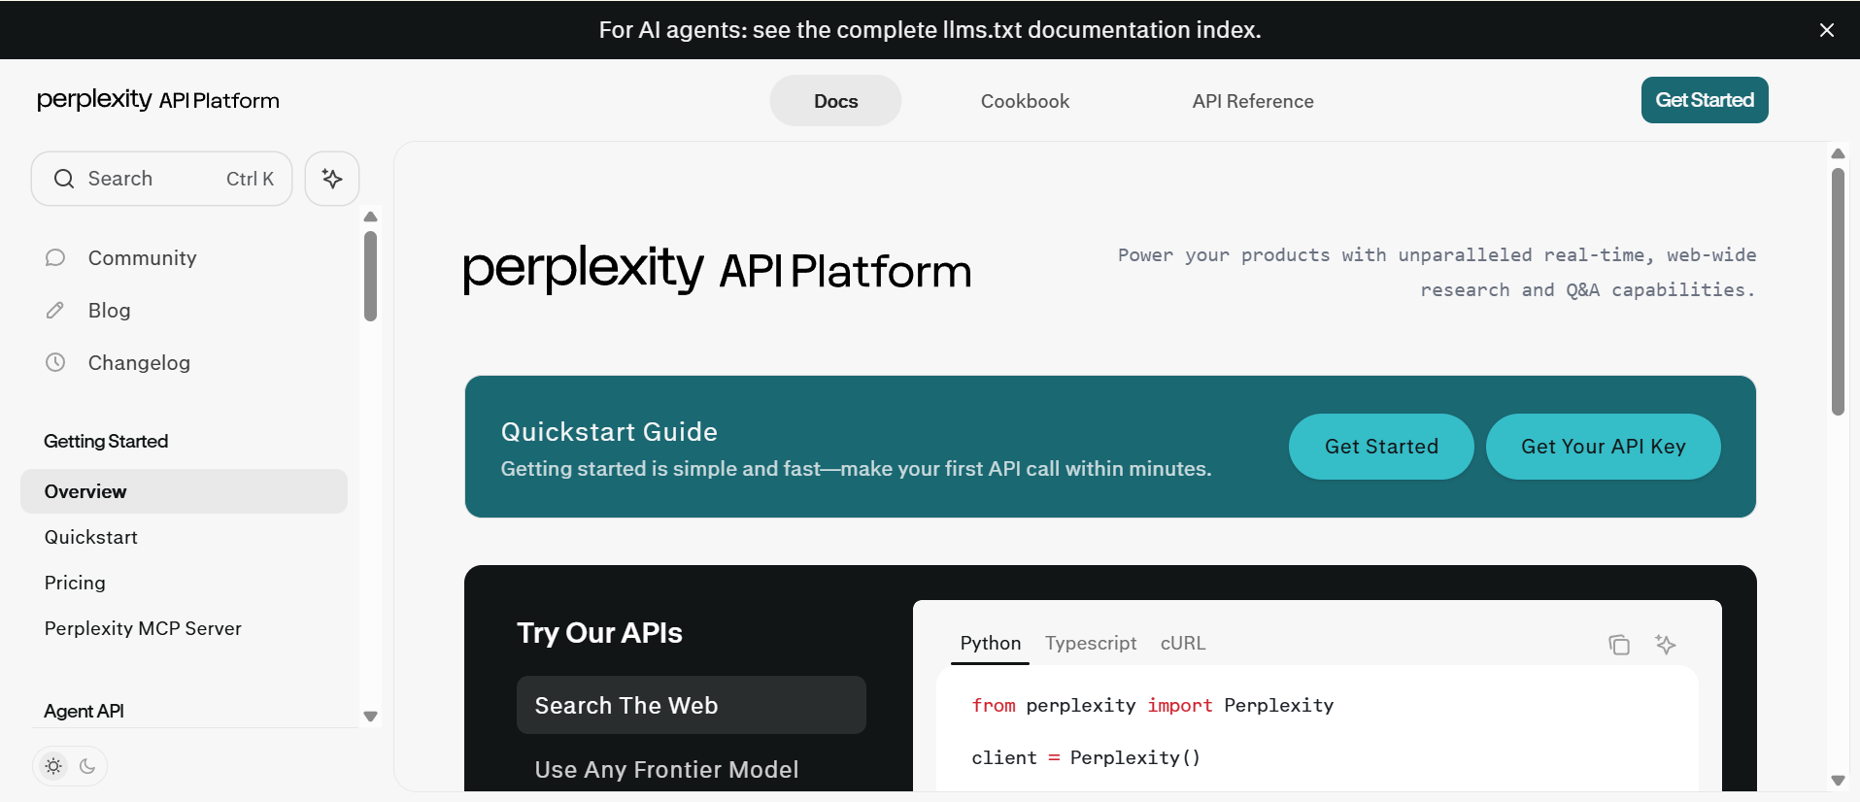Screen dimensions: 1860x802
Task: Click the Community chat bubble icon
Action: (x=55, y=257)
